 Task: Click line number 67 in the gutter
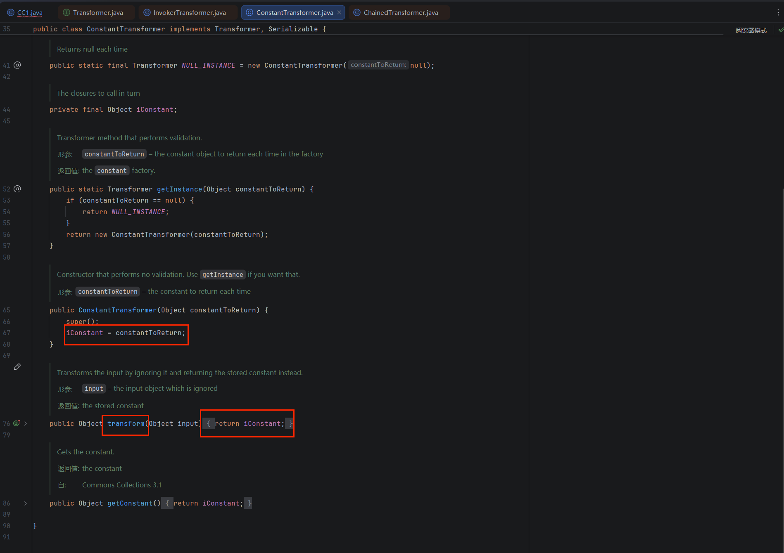(x=7, y=333)
